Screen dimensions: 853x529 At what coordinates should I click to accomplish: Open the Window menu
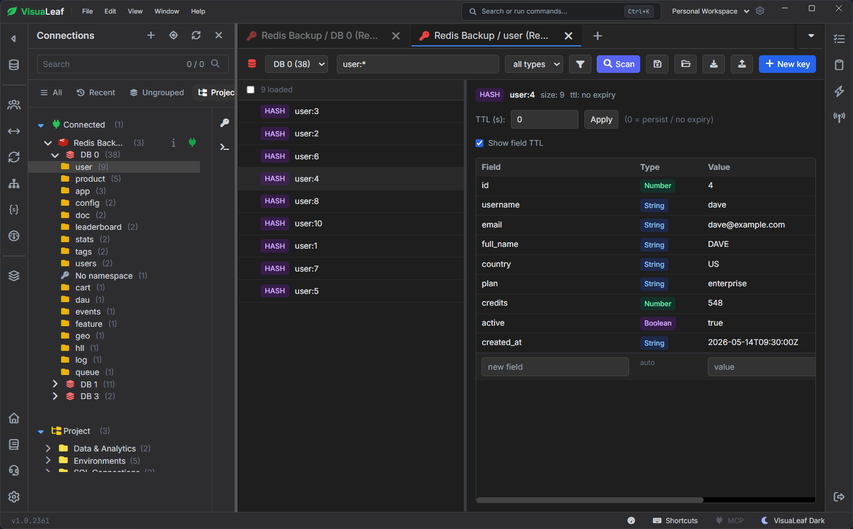167,11
